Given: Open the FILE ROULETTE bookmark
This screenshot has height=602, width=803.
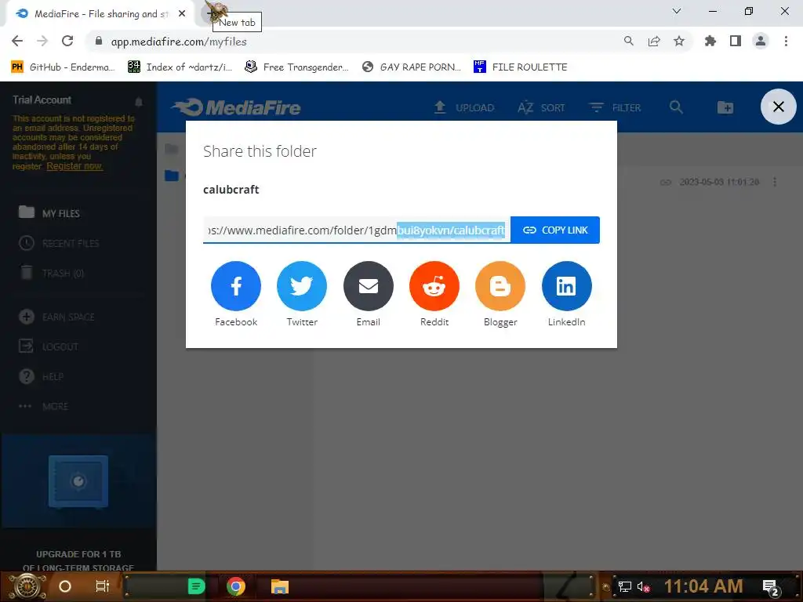Looking at the screenshot, I should pyautogui.click(x=521, y=67).
